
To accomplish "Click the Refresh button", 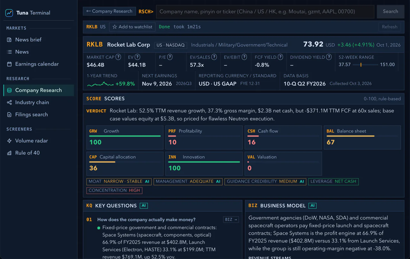I will coord(390,27).
